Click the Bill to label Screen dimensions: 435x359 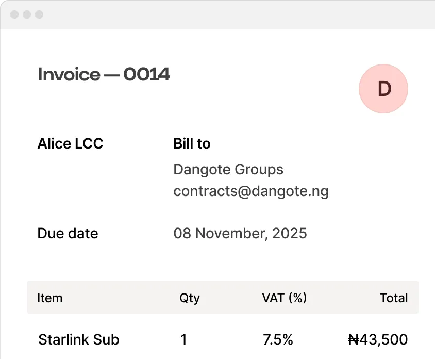pyautogui.click(x=192, y=143)
